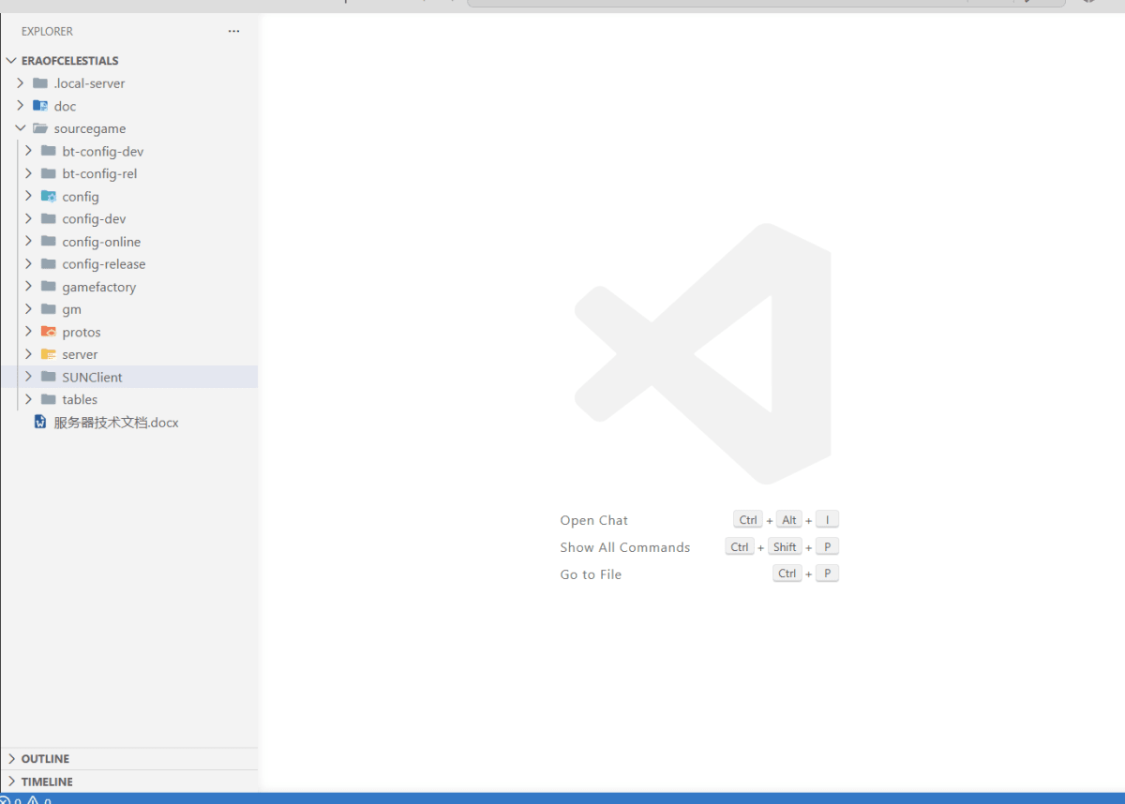Screen dimensions: 1125x804
Task: Click the gm folder icon
Action: (49, 309)
